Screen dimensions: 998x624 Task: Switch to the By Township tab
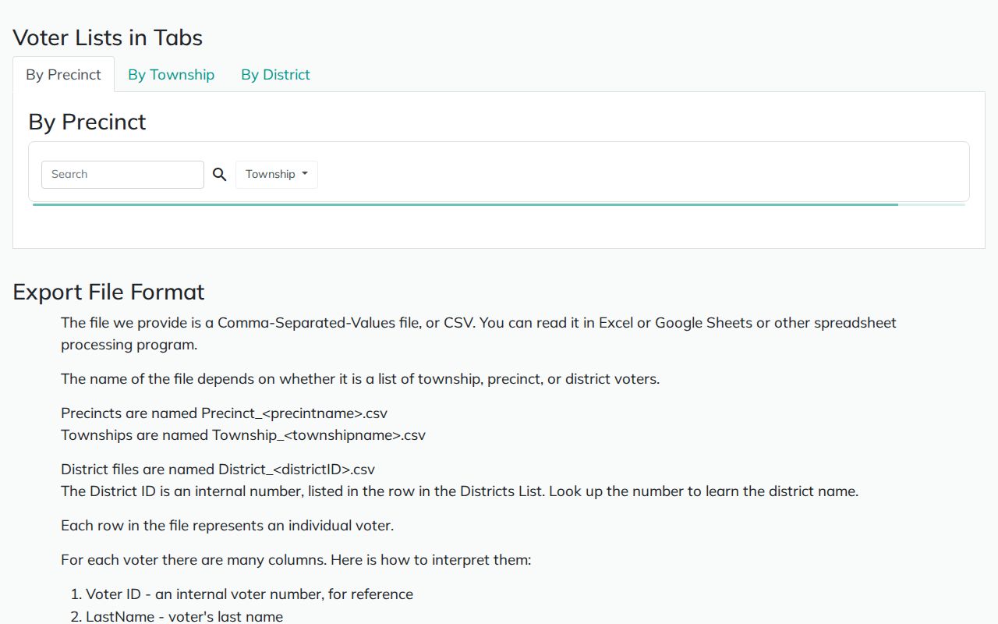pyautogui.click(x=171, y=75)
